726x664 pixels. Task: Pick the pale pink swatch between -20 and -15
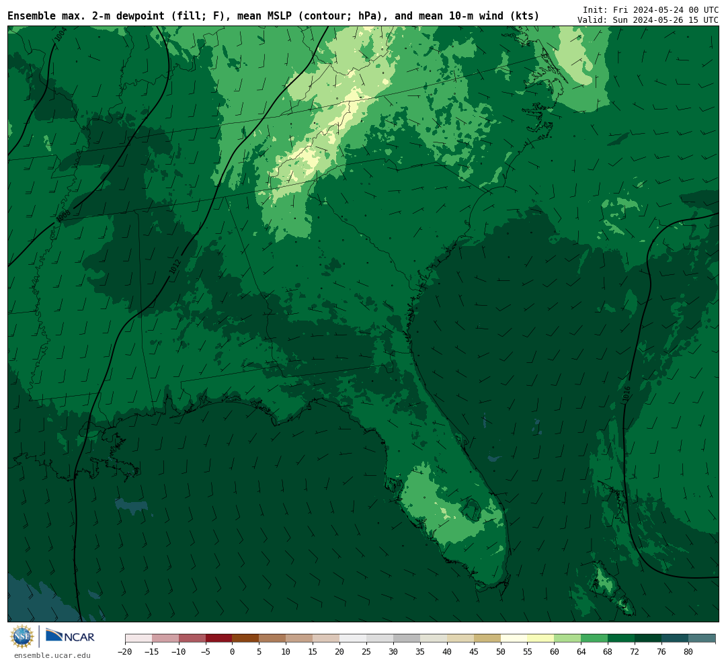(x=138, y=638)
